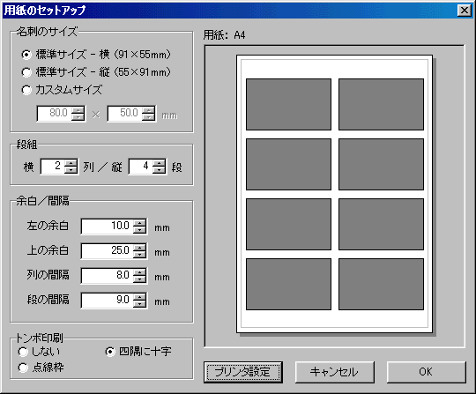
Task: Close the 用紙のセットアップ dialog
Action: click(465, 11)
